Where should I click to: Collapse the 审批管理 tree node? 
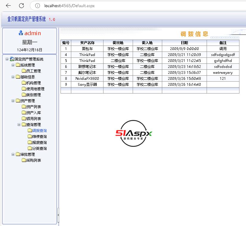click(13, 155)
